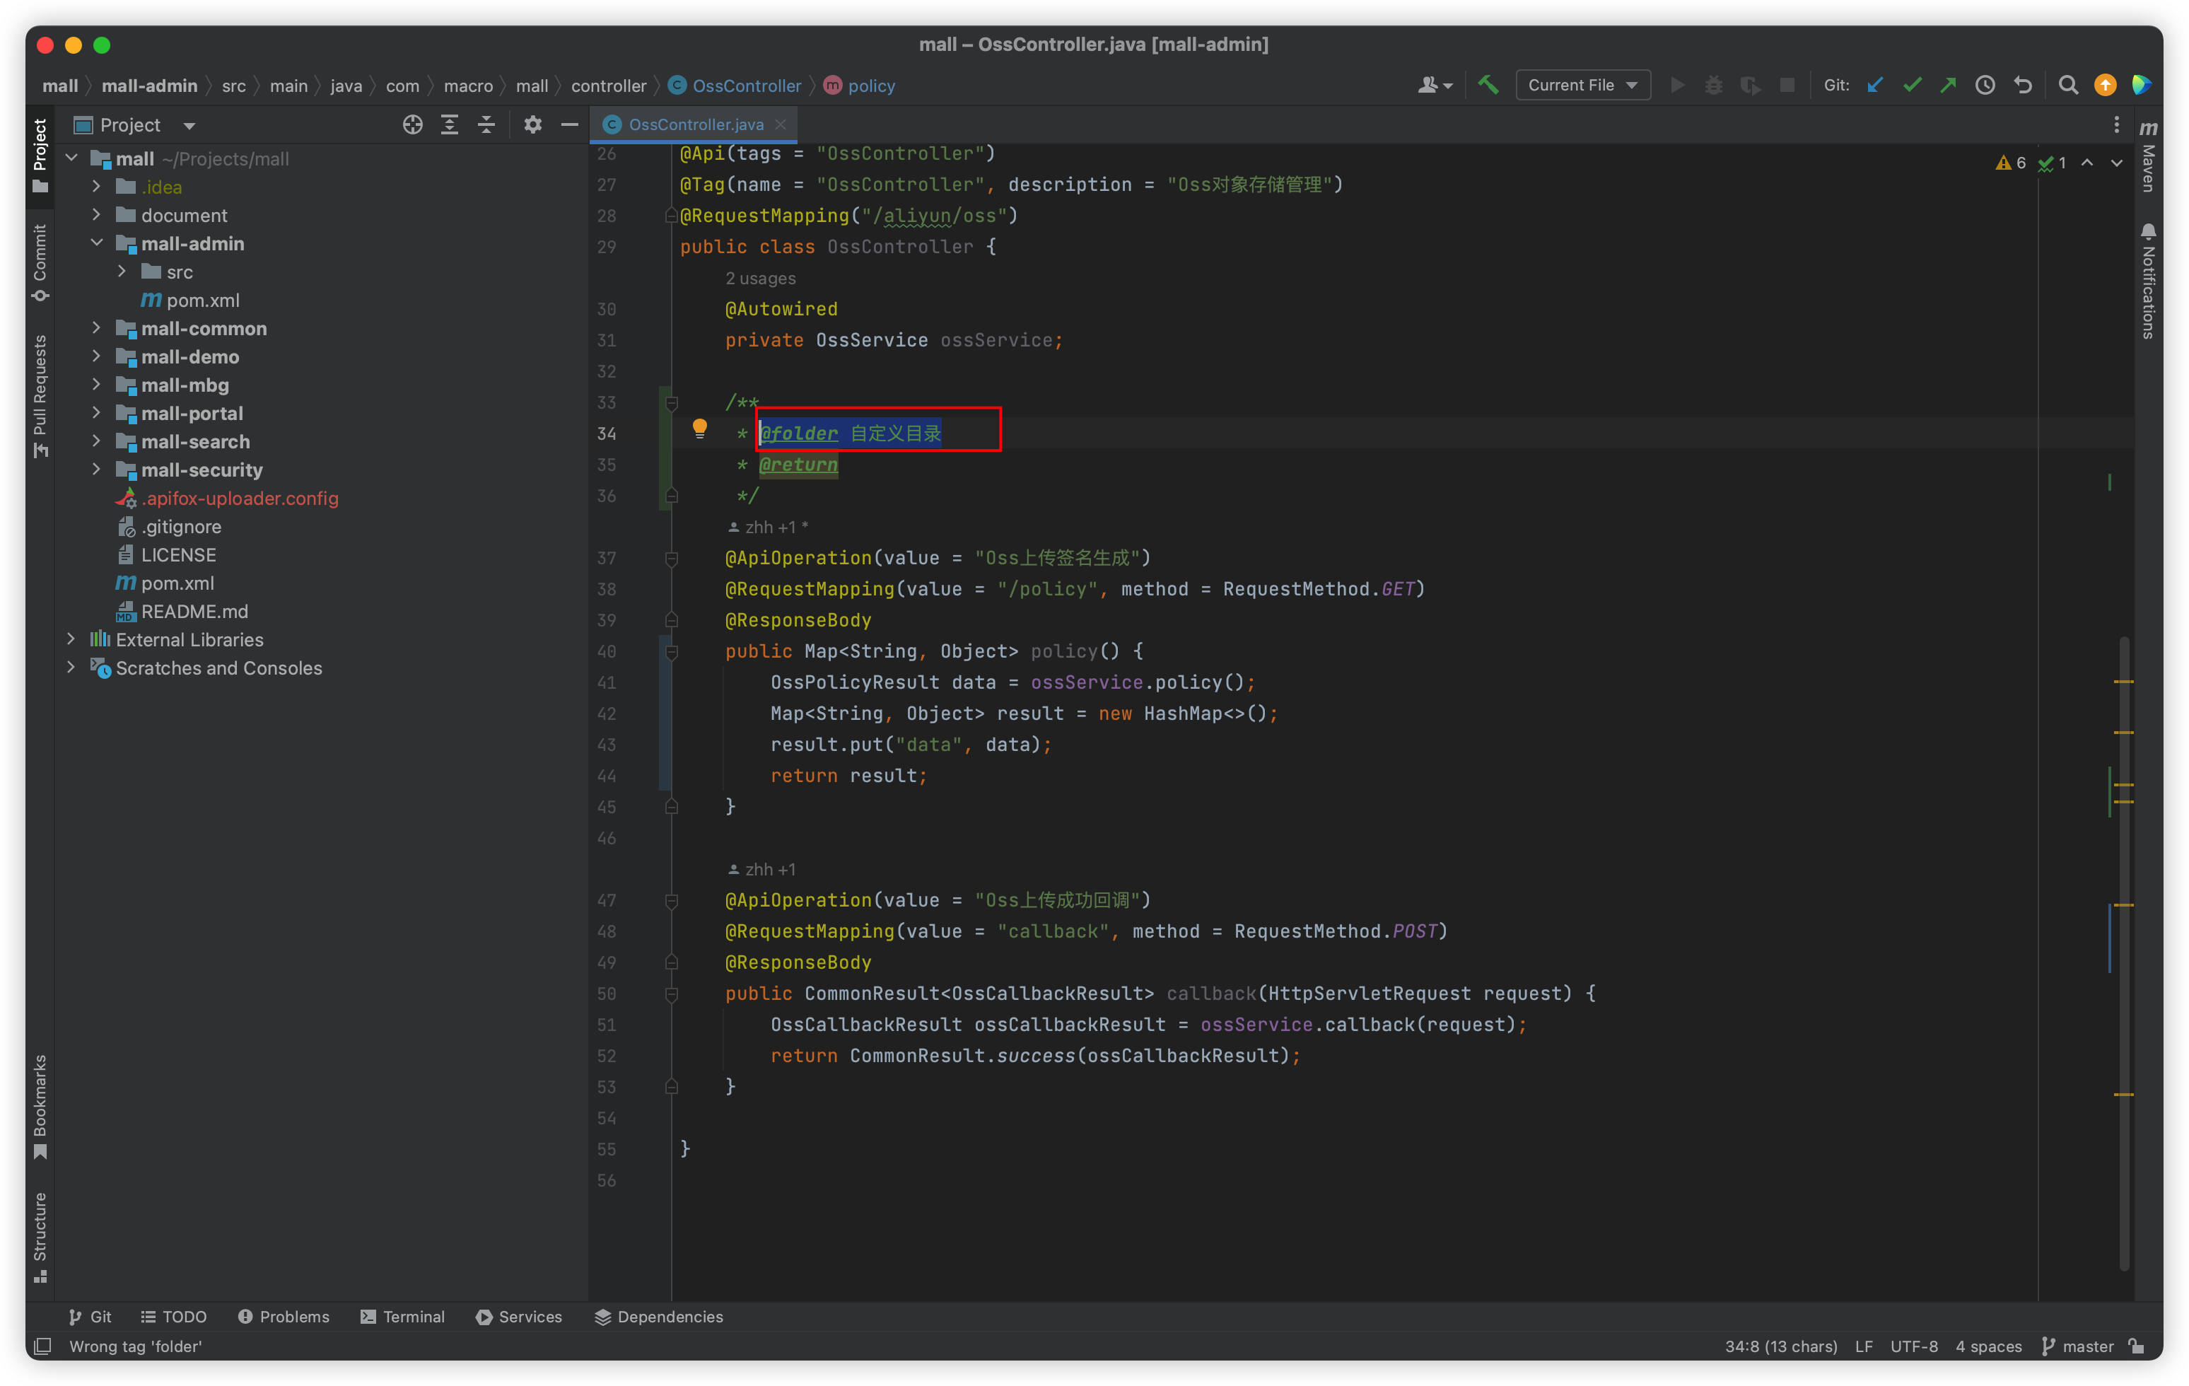Click the Git Push arrow icon
2189x1386 pixels.
(x=1948, y=85)
